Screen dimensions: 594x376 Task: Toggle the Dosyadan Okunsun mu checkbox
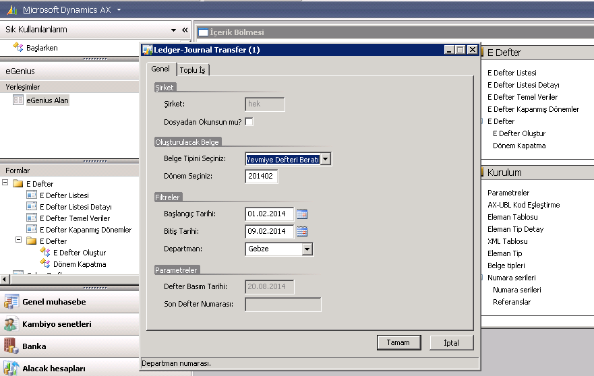click(249, 122)
